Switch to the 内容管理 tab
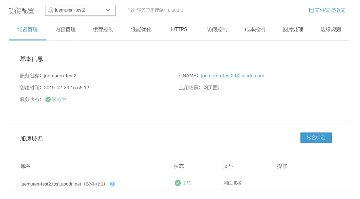The image size is (360, 199). coord(65,30)
